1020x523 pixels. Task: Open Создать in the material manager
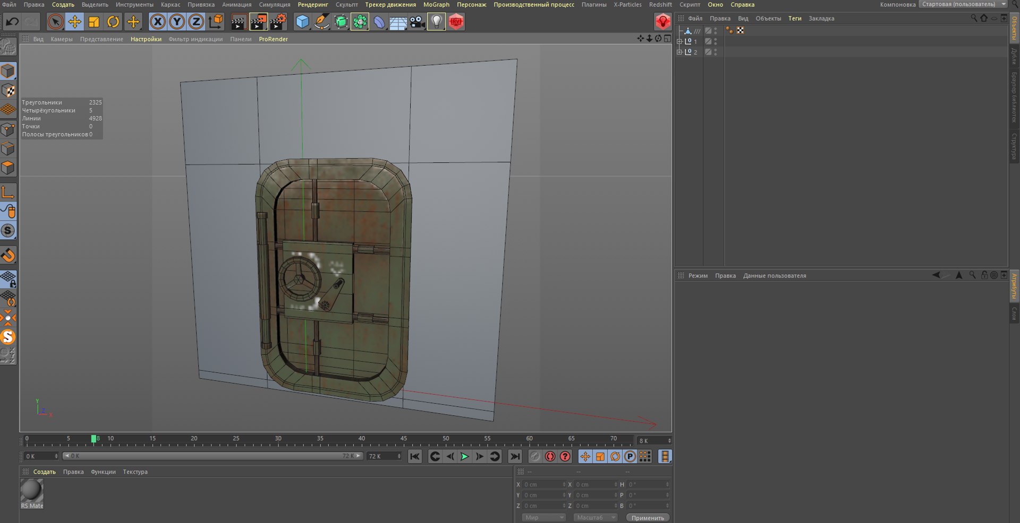(45, 472)
